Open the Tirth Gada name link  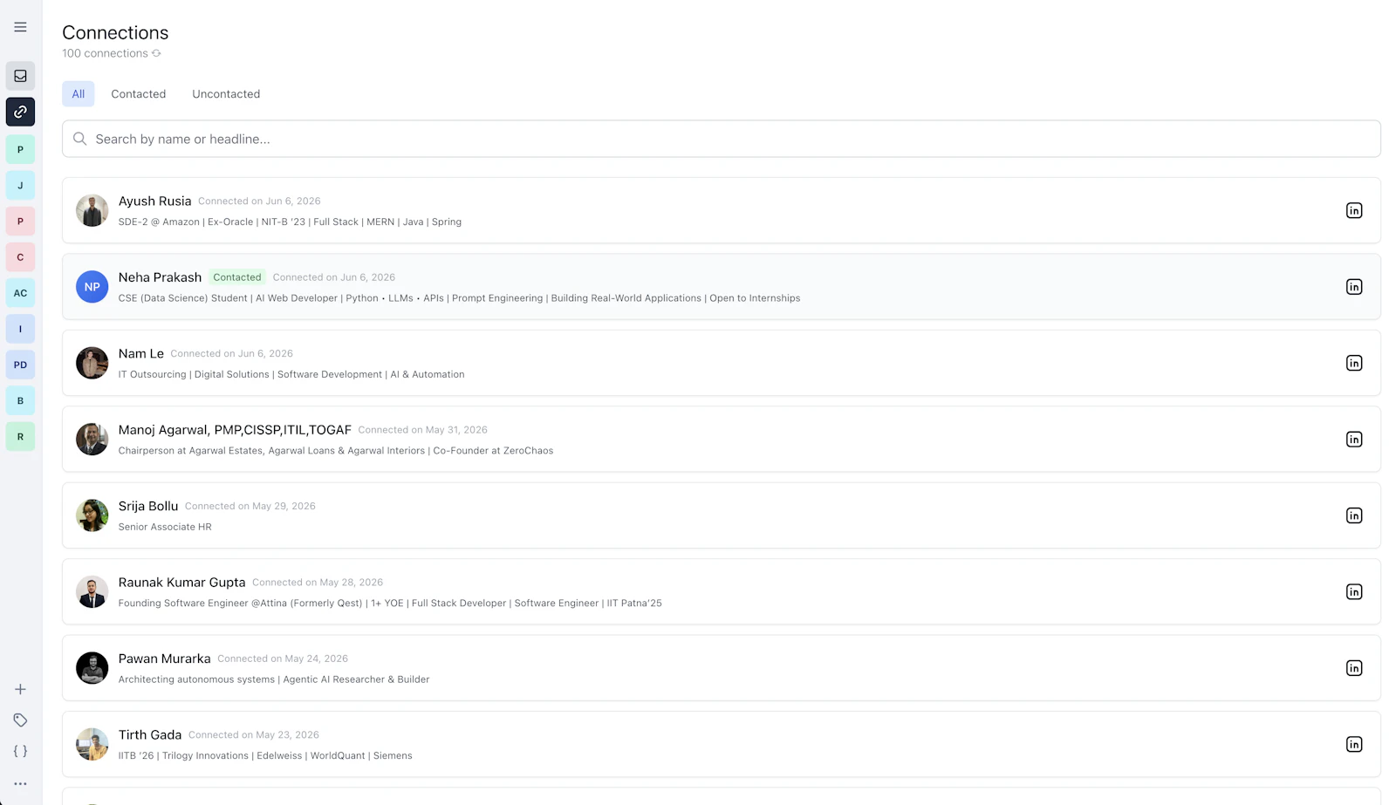click(x=150, y=735)
